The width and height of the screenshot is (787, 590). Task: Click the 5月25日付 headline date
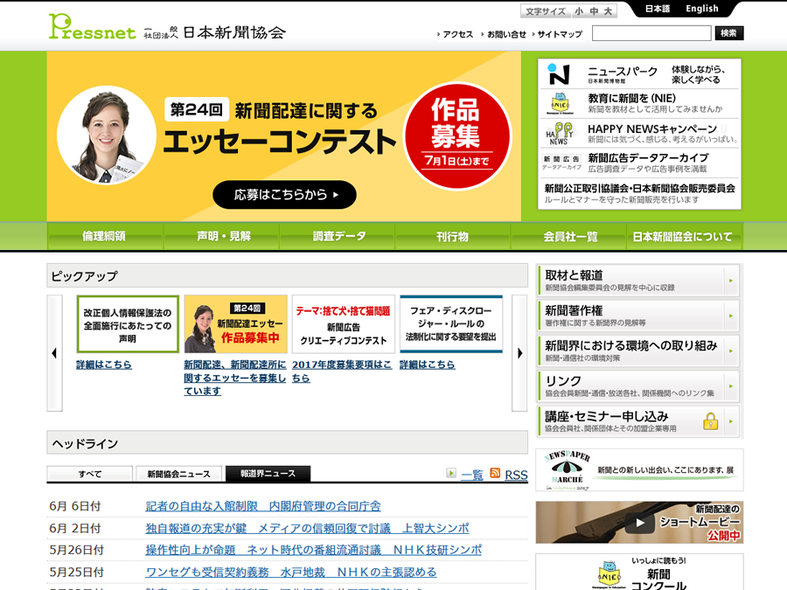pyautogui.click(x=76, y=573)
